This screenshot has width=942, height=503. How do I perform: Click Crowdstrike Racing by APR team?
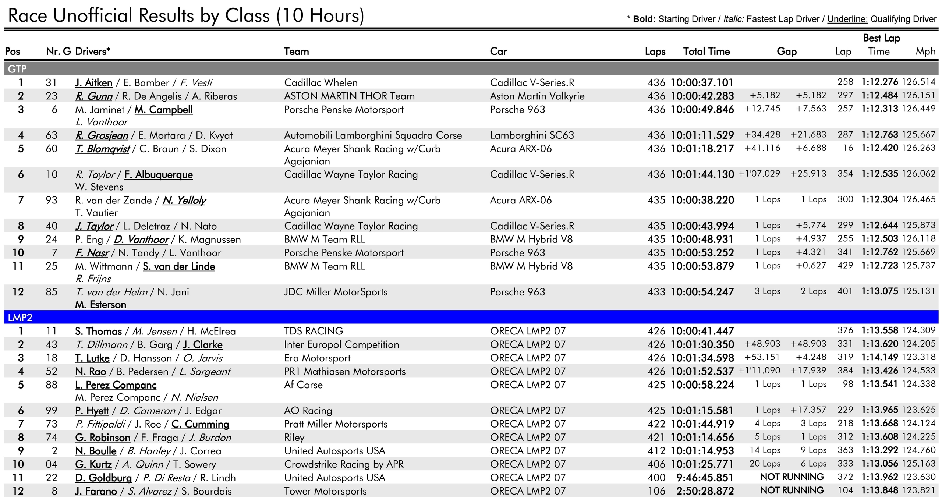(x=344, y=464)
